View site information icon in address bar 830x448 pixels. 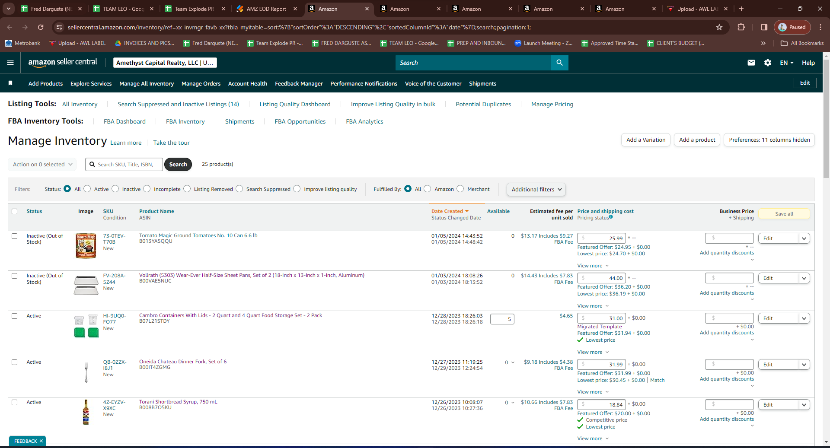pyautogui.click(x=59, y=27)
